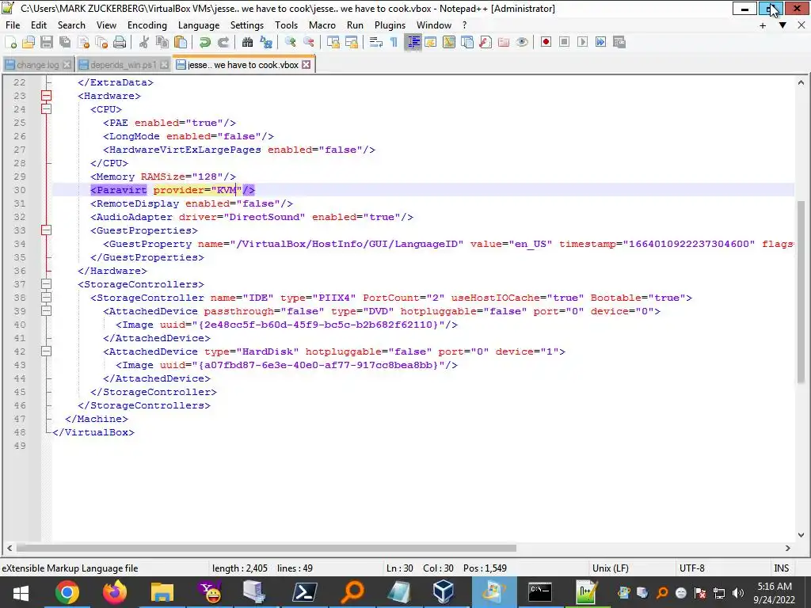Save all files using the stacked floppy icon
Image resolution: width=811 pixels, height=608 pixels.
(65, 43)
